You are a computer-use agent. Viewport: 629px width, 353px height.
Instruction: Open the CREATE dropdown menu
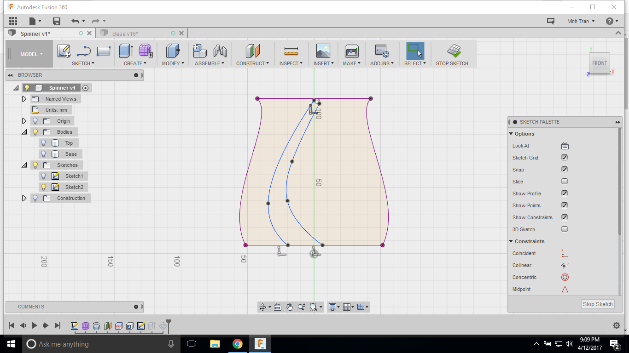[x=135, y=63]
